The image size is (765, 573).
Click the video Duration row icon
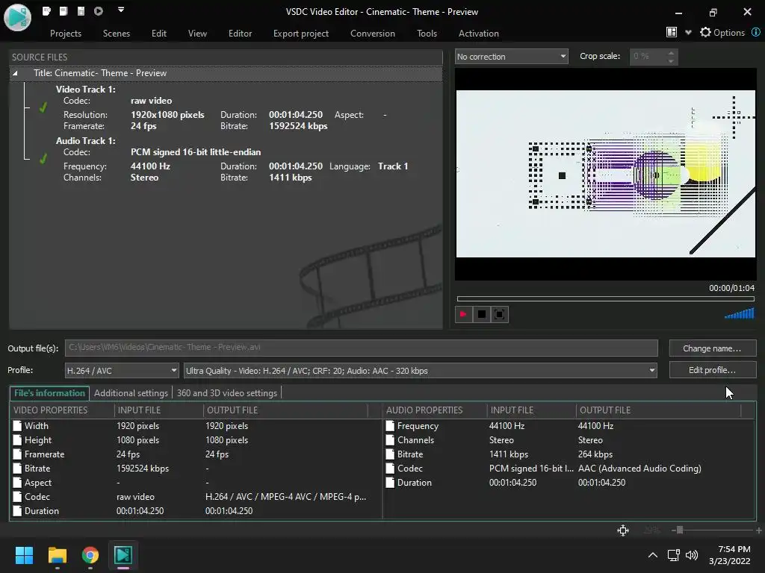pos(18,510)
